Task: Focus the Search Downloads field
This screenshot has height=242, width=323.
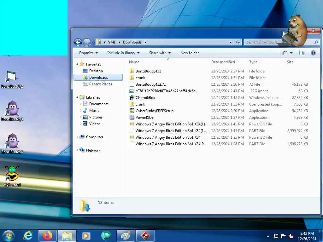Action: tap(279, 42)
